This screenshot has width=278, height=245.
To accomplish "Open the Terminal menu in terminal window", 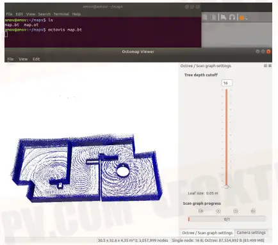I will (61, 14).
